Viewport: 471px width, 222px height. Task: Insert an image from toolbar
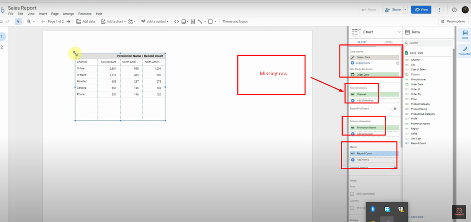(x=183, y=22)
